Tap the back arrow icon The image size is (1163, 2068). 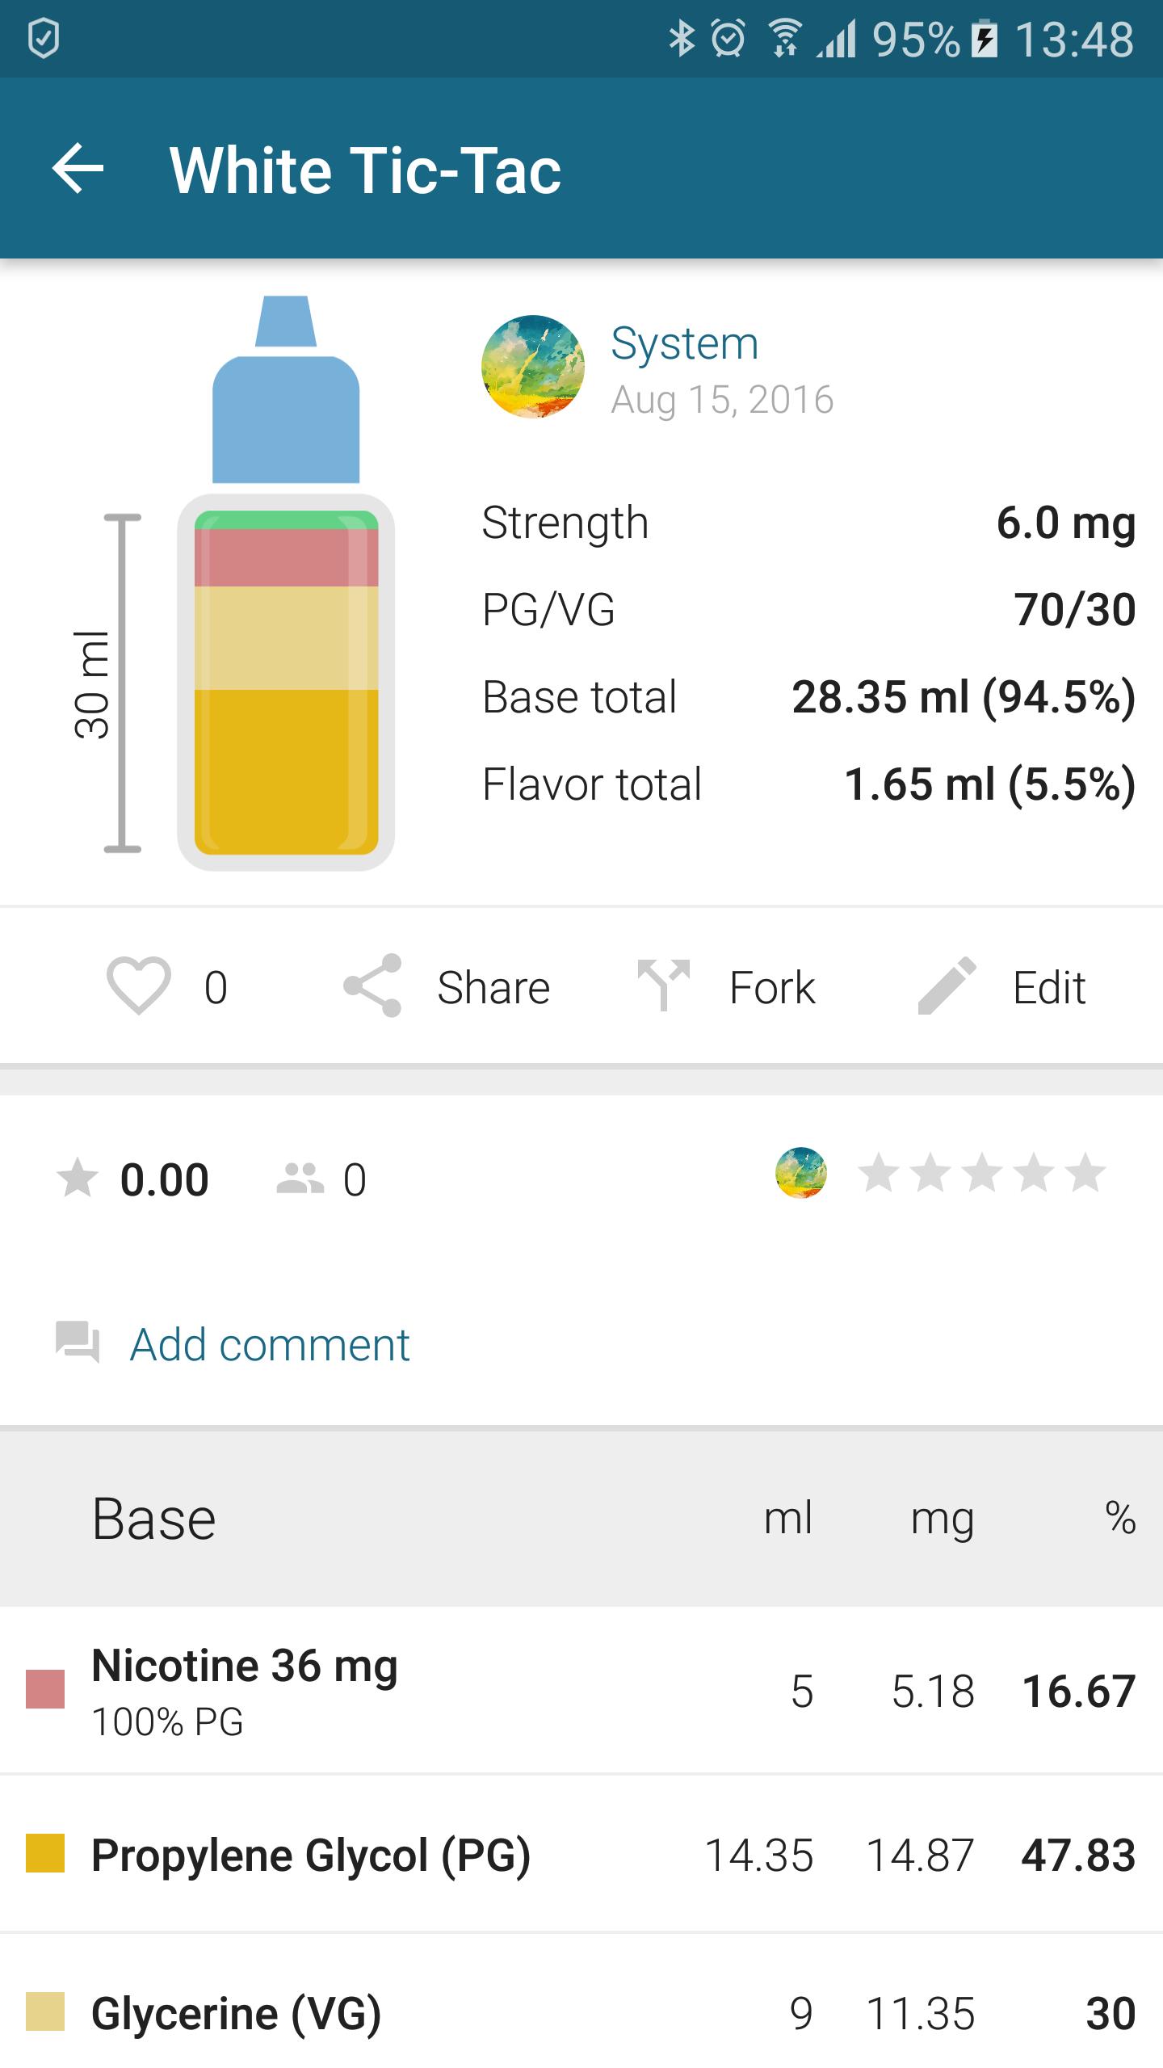78,169
